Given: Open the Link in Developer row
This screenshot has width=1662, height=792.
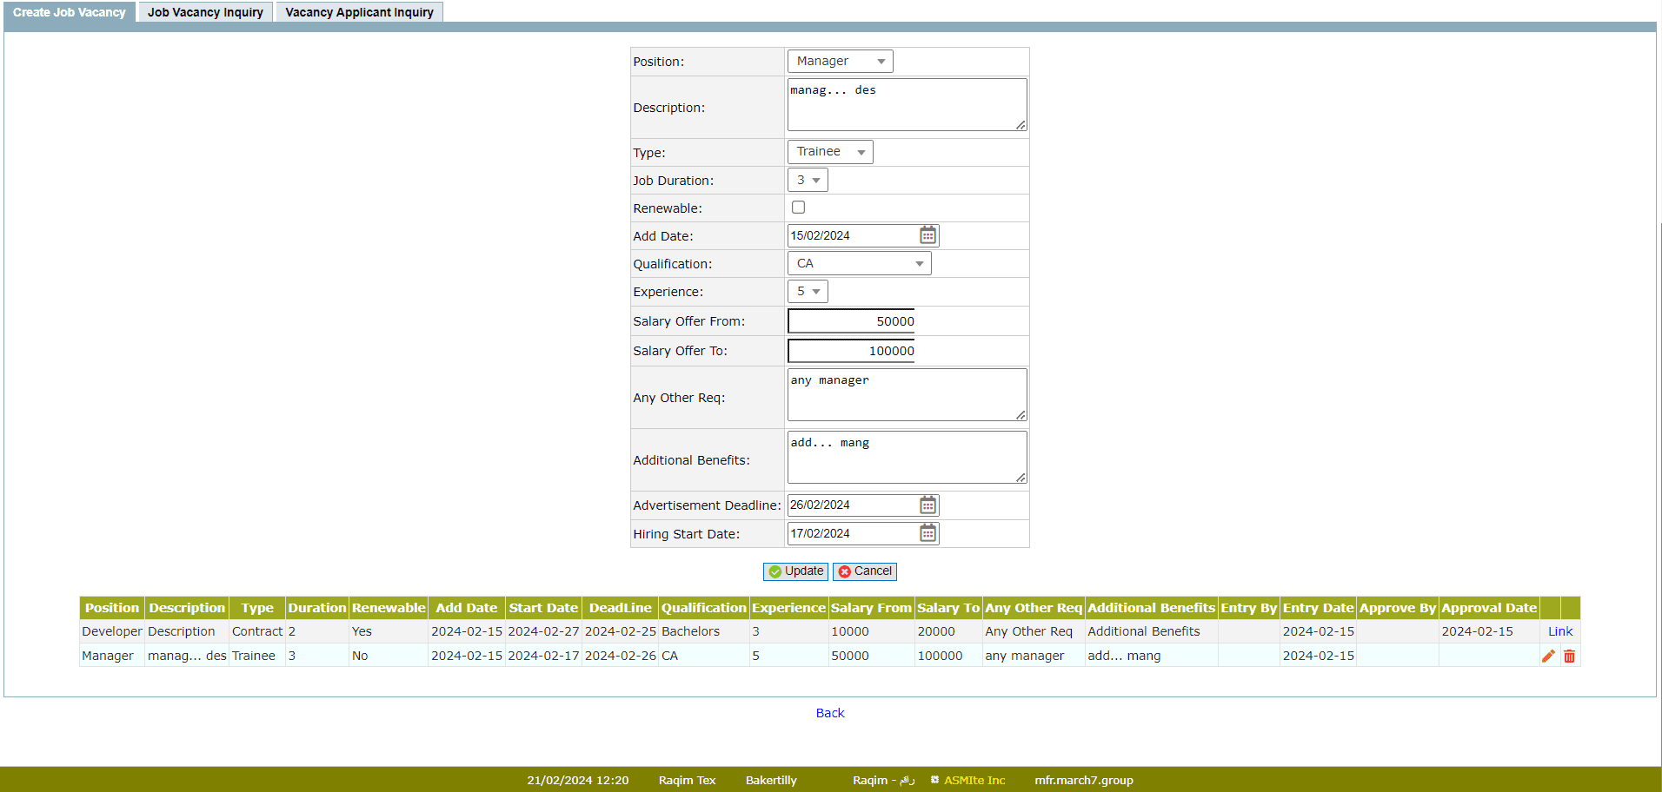Looking at the screenshot, I should 1559,631.
